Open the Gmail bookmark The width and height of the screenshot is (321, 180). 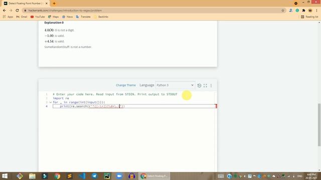pos(22,16)
